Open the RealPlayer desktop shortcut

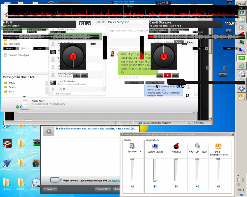pyautogui.click(x=7, y=128)
